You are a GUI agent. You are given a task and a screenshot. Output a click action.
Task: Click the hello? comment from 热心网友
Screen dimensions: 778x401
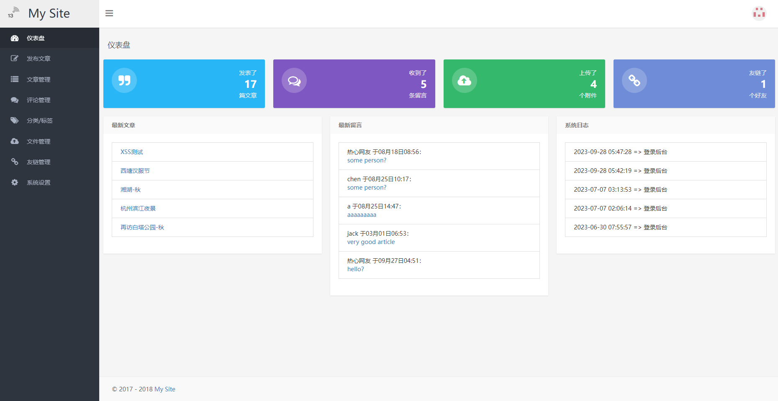[355, 269]
